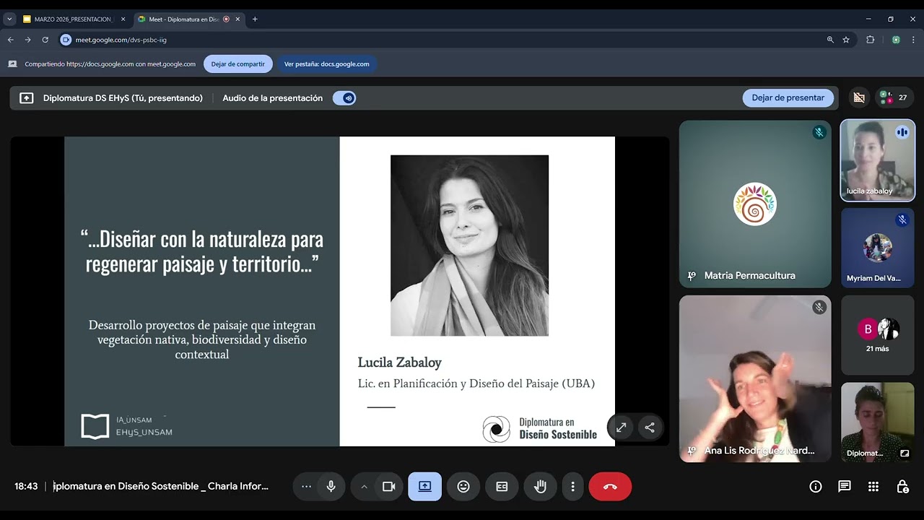This screenshot has width=924, height=520.
Task: Open participants count showing 27
Action: [x=895, y=97]
